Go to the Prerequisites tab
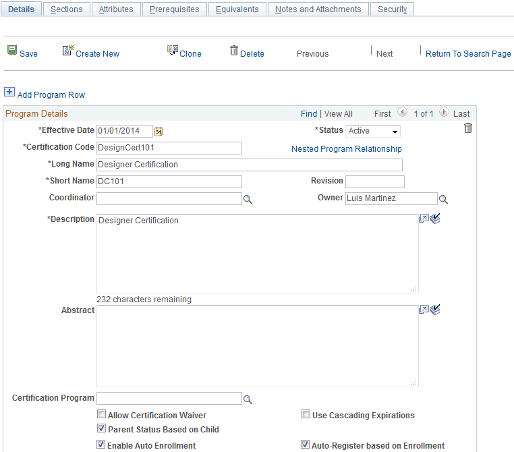This screenshot has width=514, height=452. coord(175,9)
